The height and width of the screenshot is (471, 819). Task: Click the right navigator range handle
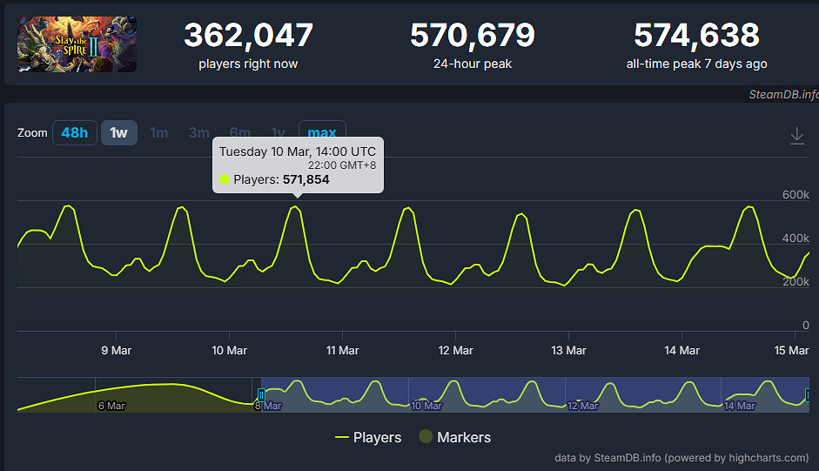[808, 394]
